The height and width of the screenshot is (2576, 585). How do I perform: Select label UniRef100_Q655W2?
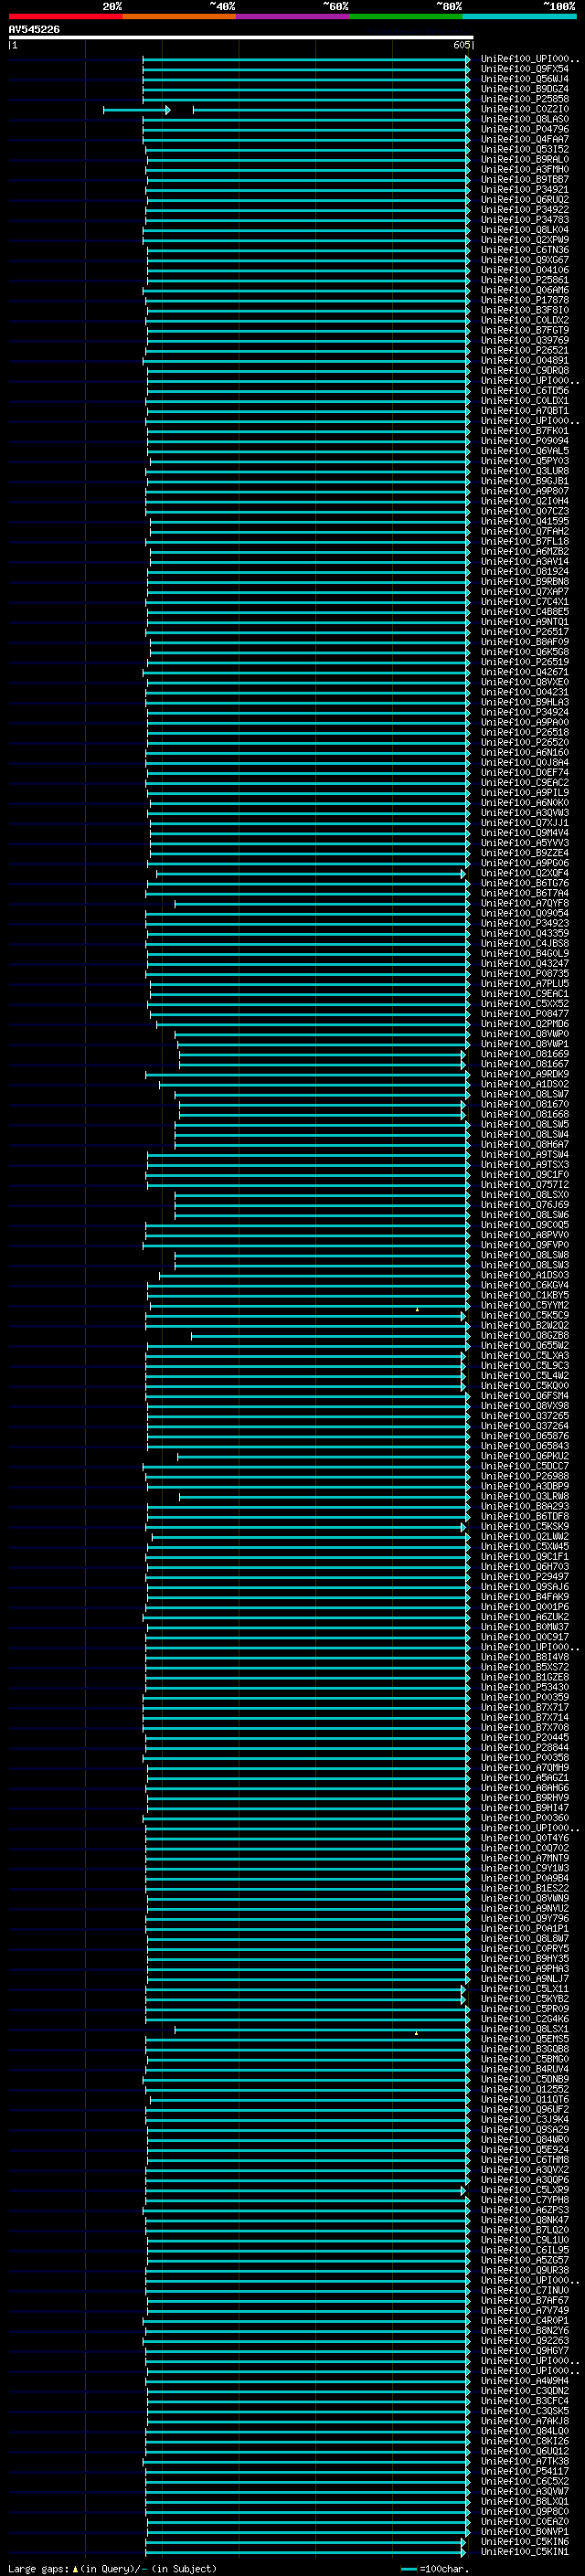point(525,1346)
